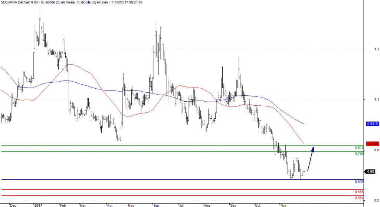Click the blue 0.9315 moving average price tag
The width and height of the screenshot is (380, 207).
click(x=372, y=124)
